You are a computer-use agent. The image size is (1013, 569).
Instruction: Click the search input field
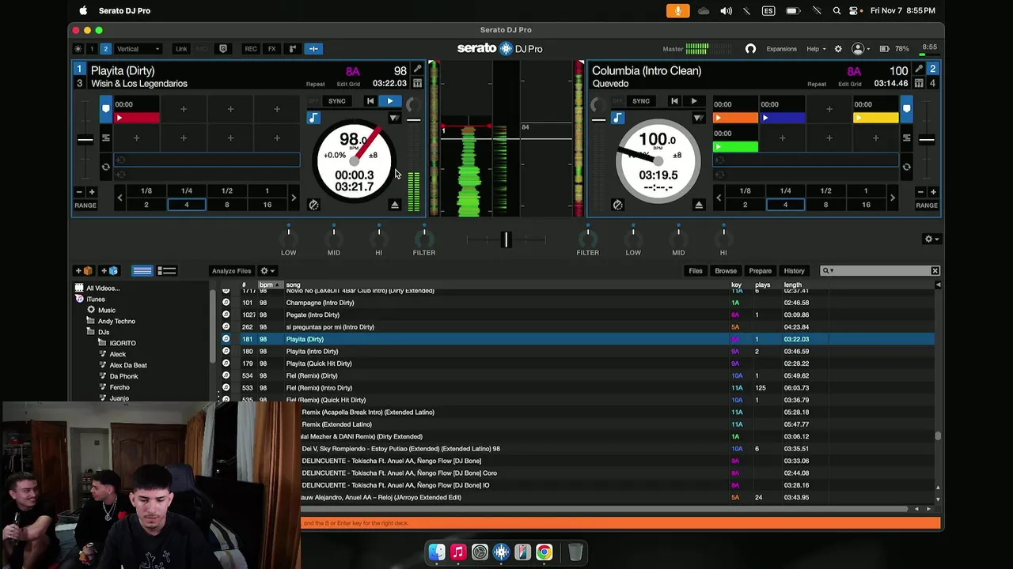(x=881, y=271)
